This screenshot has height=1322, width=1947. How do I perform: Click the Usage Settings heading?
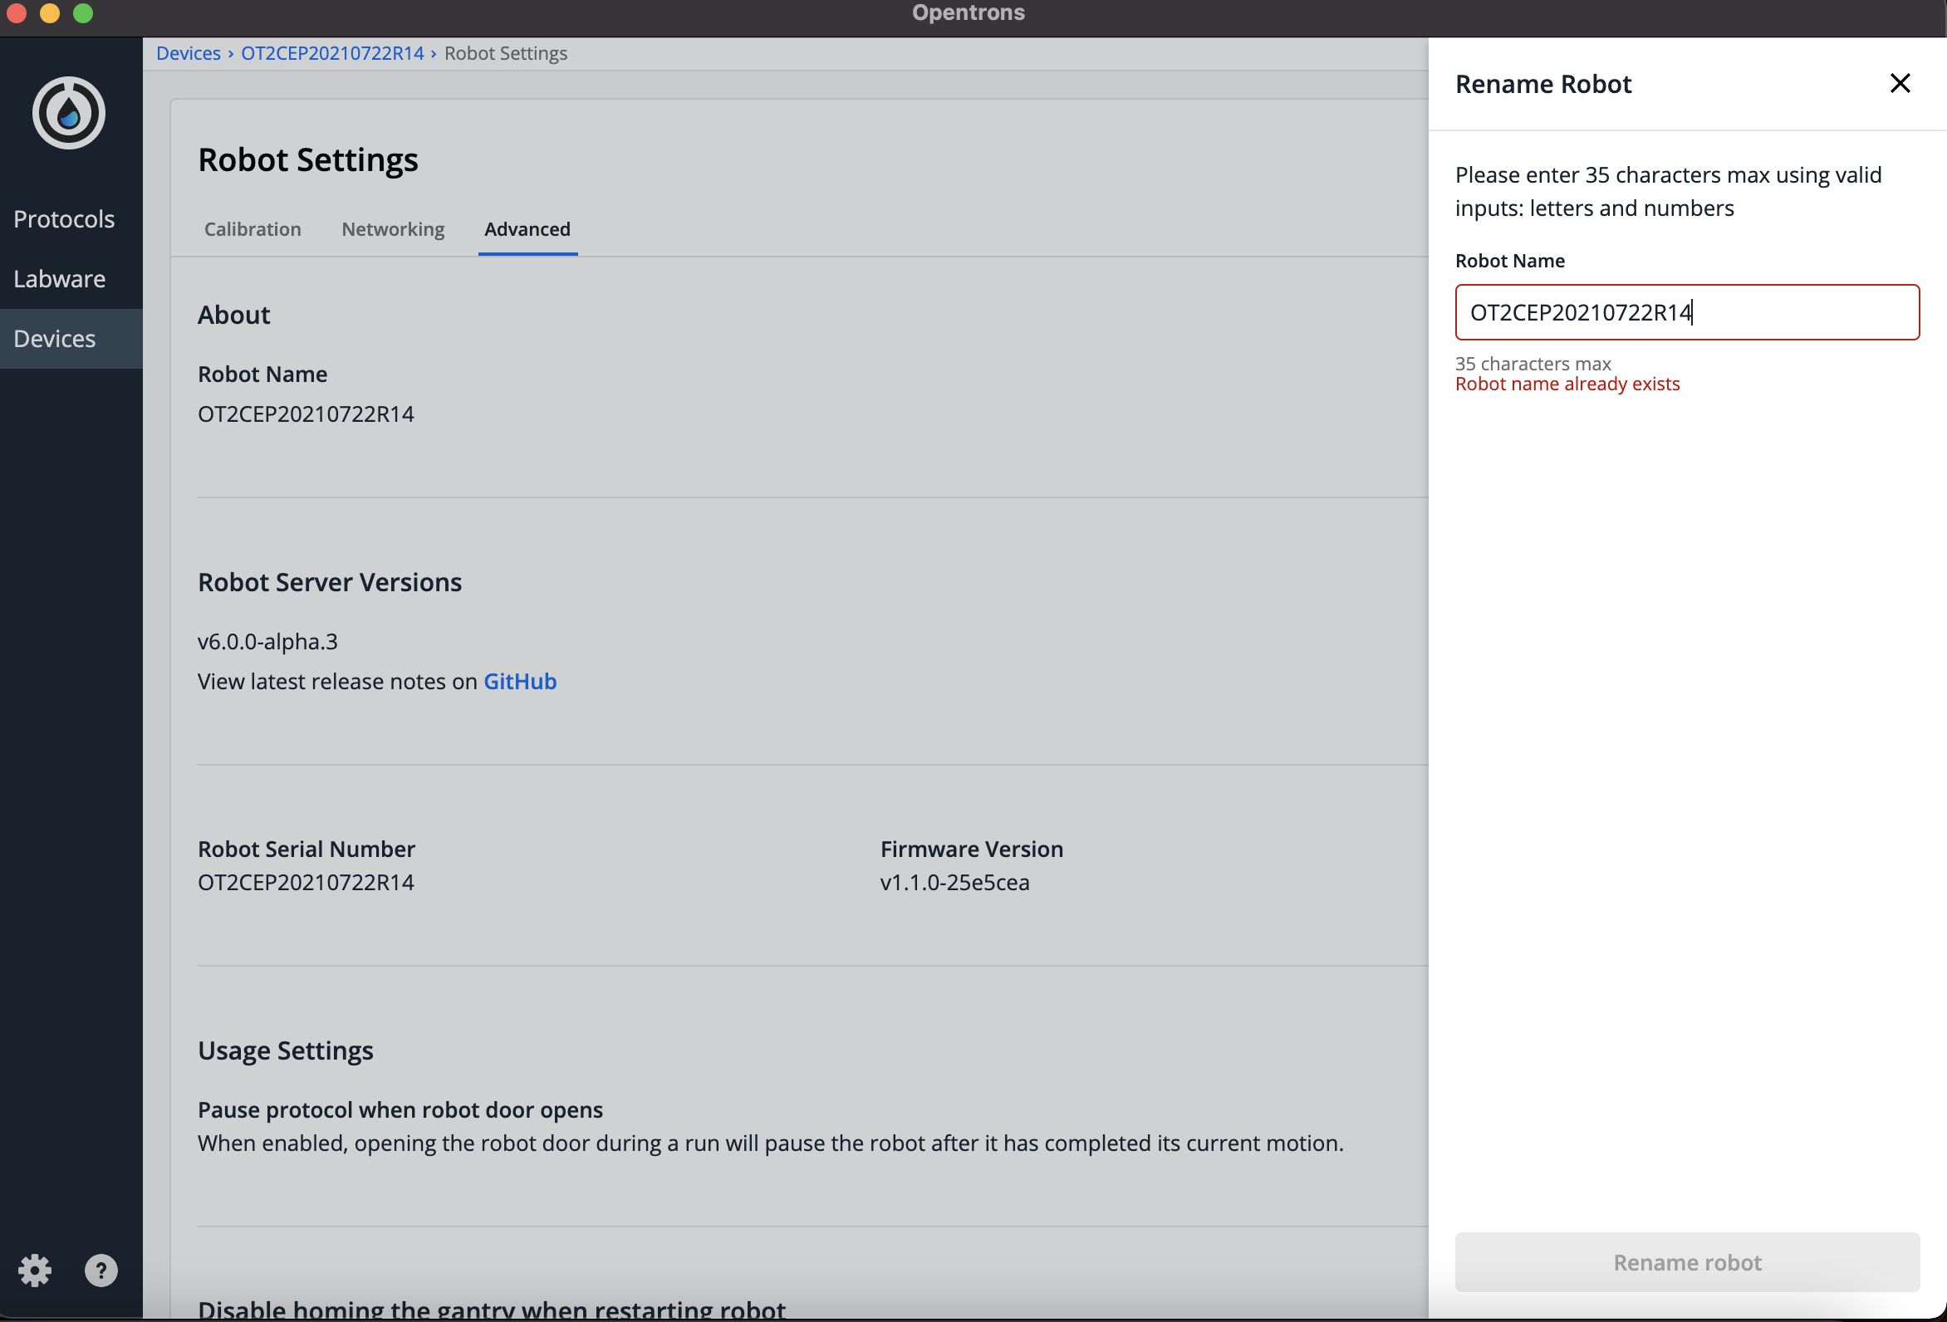(285, 1050)
